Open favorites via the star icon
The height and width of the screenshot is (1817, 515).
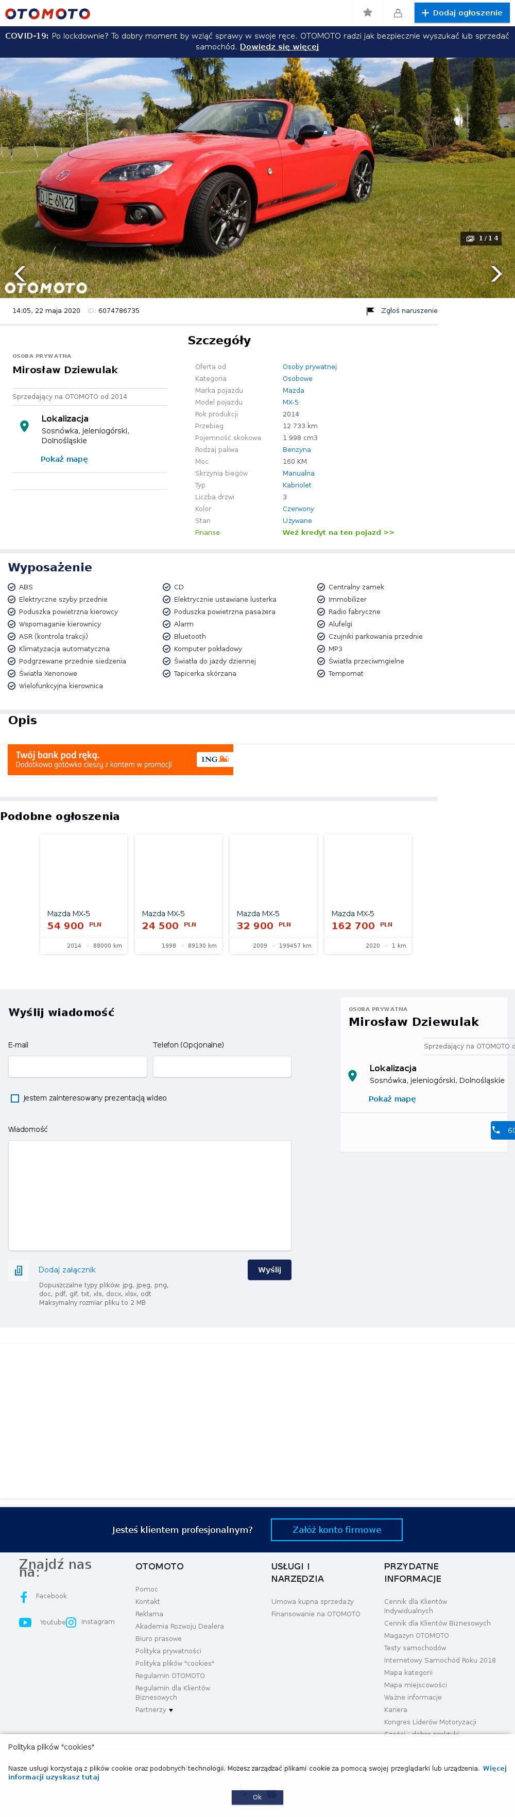[368, 13]
